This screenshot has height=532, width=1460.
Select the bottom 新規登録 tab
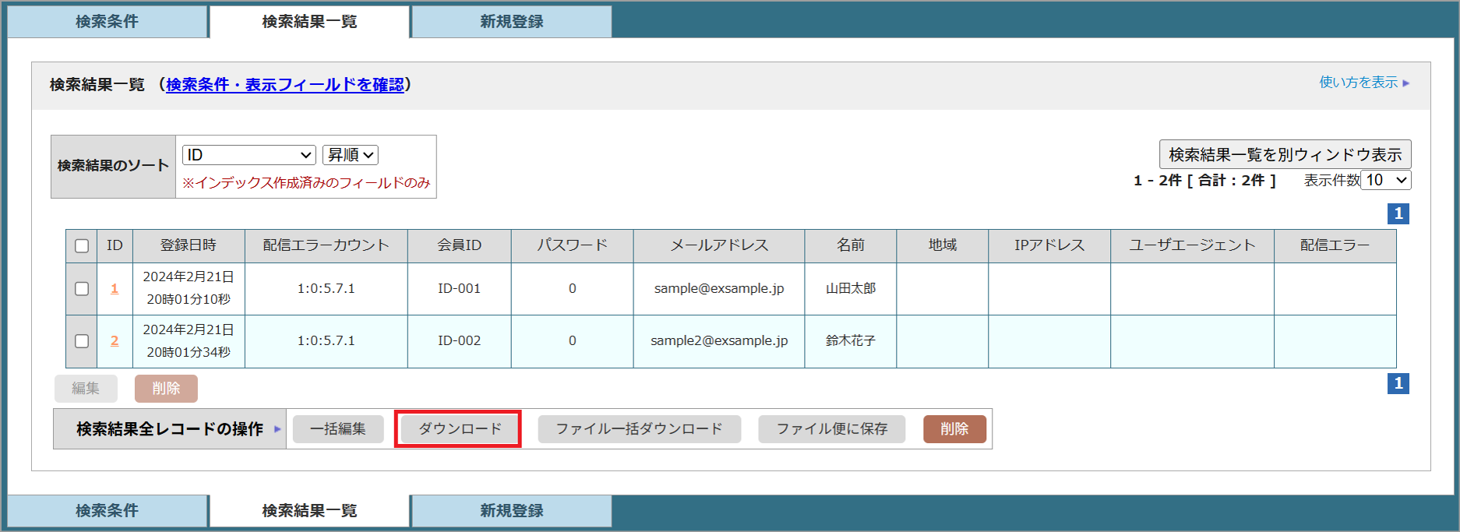511,511
